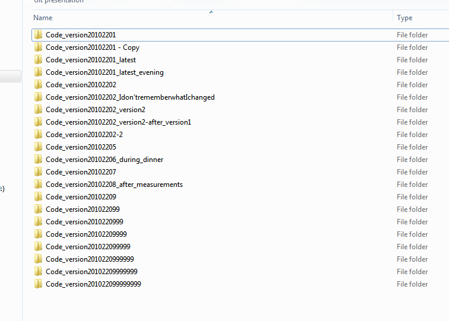The height and width of the screenshot is (321, 449).
Task: Click folder icon of Code_version20102205
Action: [x=38, y=147]
